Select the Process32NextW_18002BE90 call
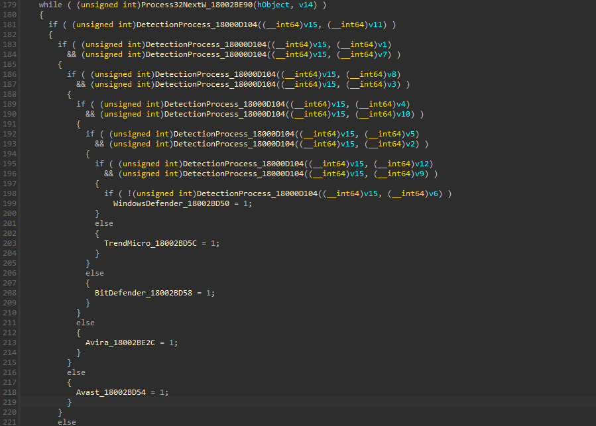596x426 pixels. 198,5
